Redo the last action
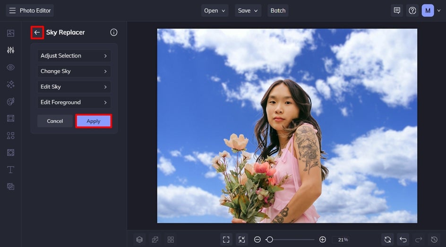446x247 pixels. (x=419, y=239)
